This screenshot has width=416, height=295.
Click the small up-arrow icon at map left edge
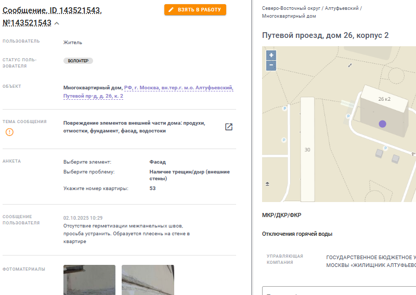[x=267, y=184]
